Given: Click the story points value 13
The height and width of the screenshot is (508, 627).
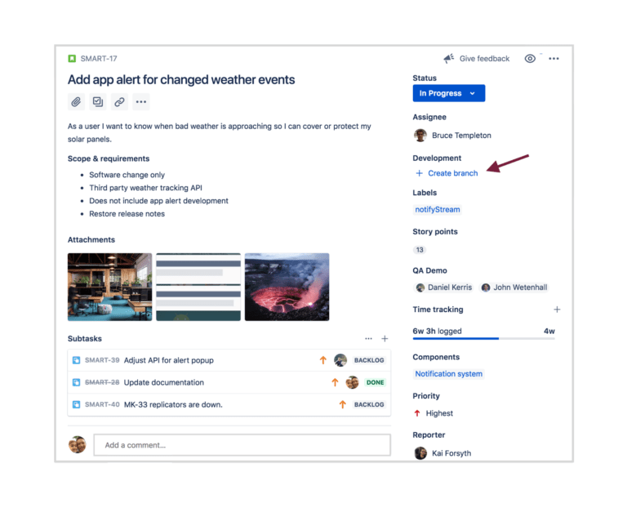Looking at the screenshot, I should 420,250.
